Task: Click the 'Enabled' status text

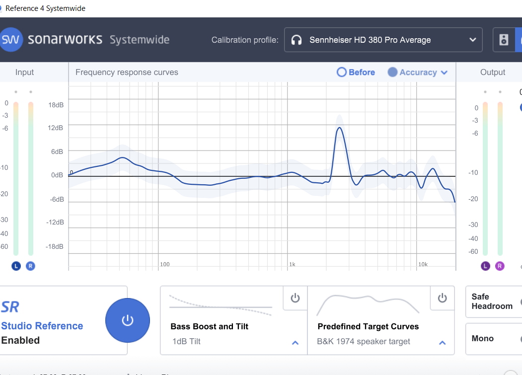Action: click(x=20, y=340)
